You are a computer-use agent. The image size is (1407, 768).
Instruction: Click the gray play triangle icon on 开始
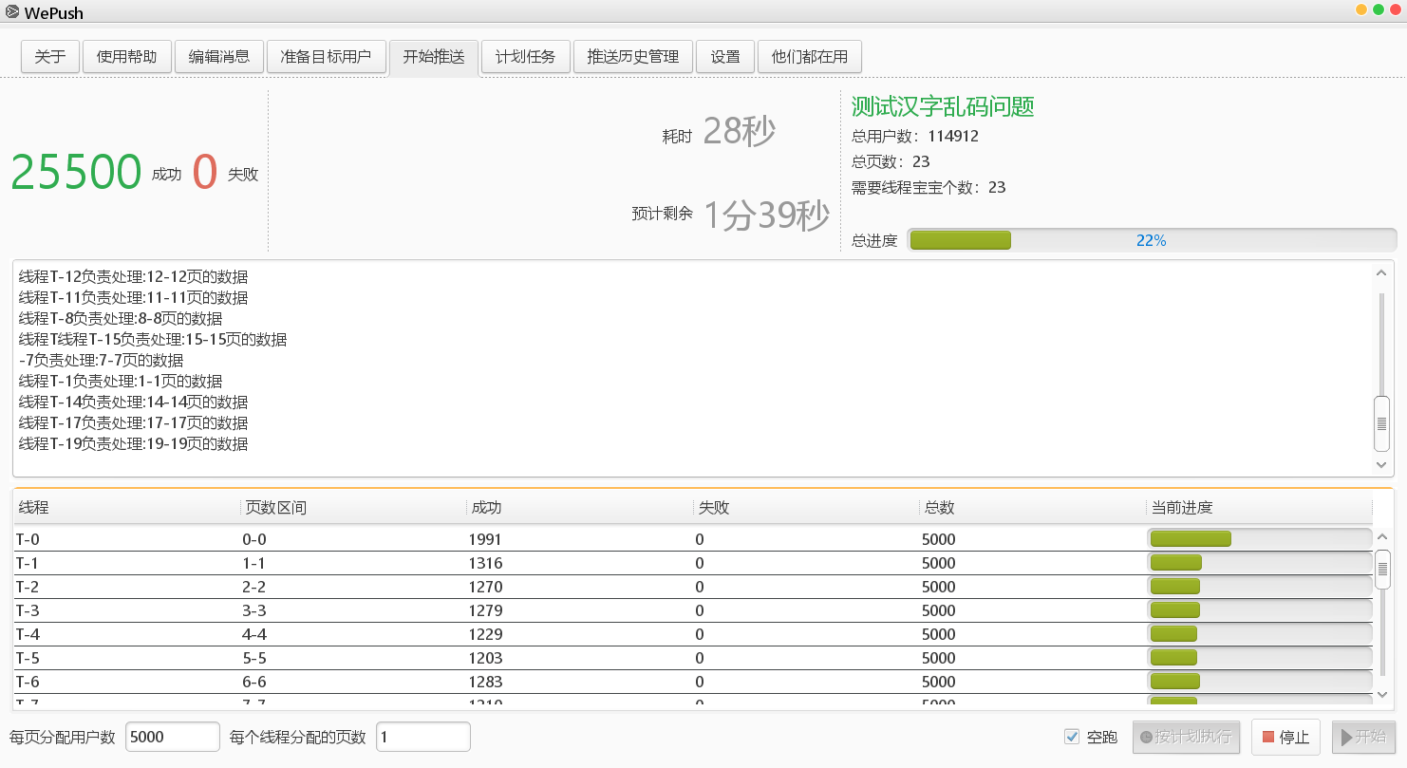(x=1347, y=737)
